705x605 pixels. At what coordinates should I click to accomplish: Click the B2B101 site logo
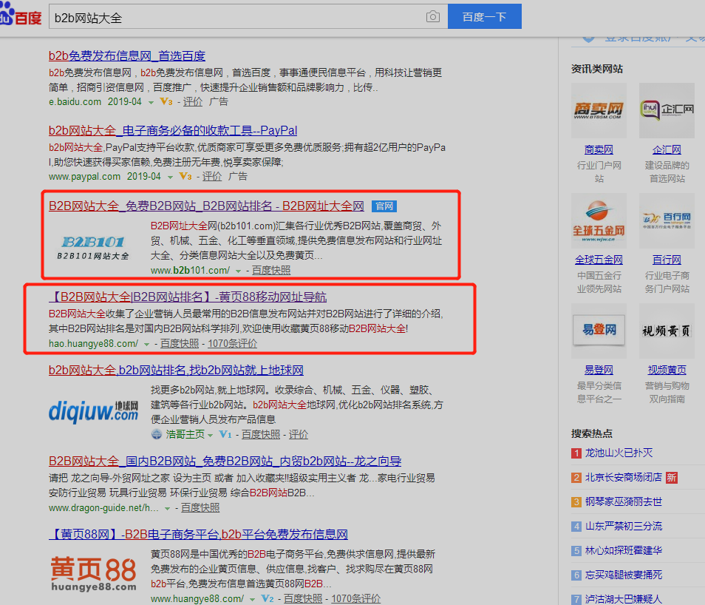click(93, 248)
